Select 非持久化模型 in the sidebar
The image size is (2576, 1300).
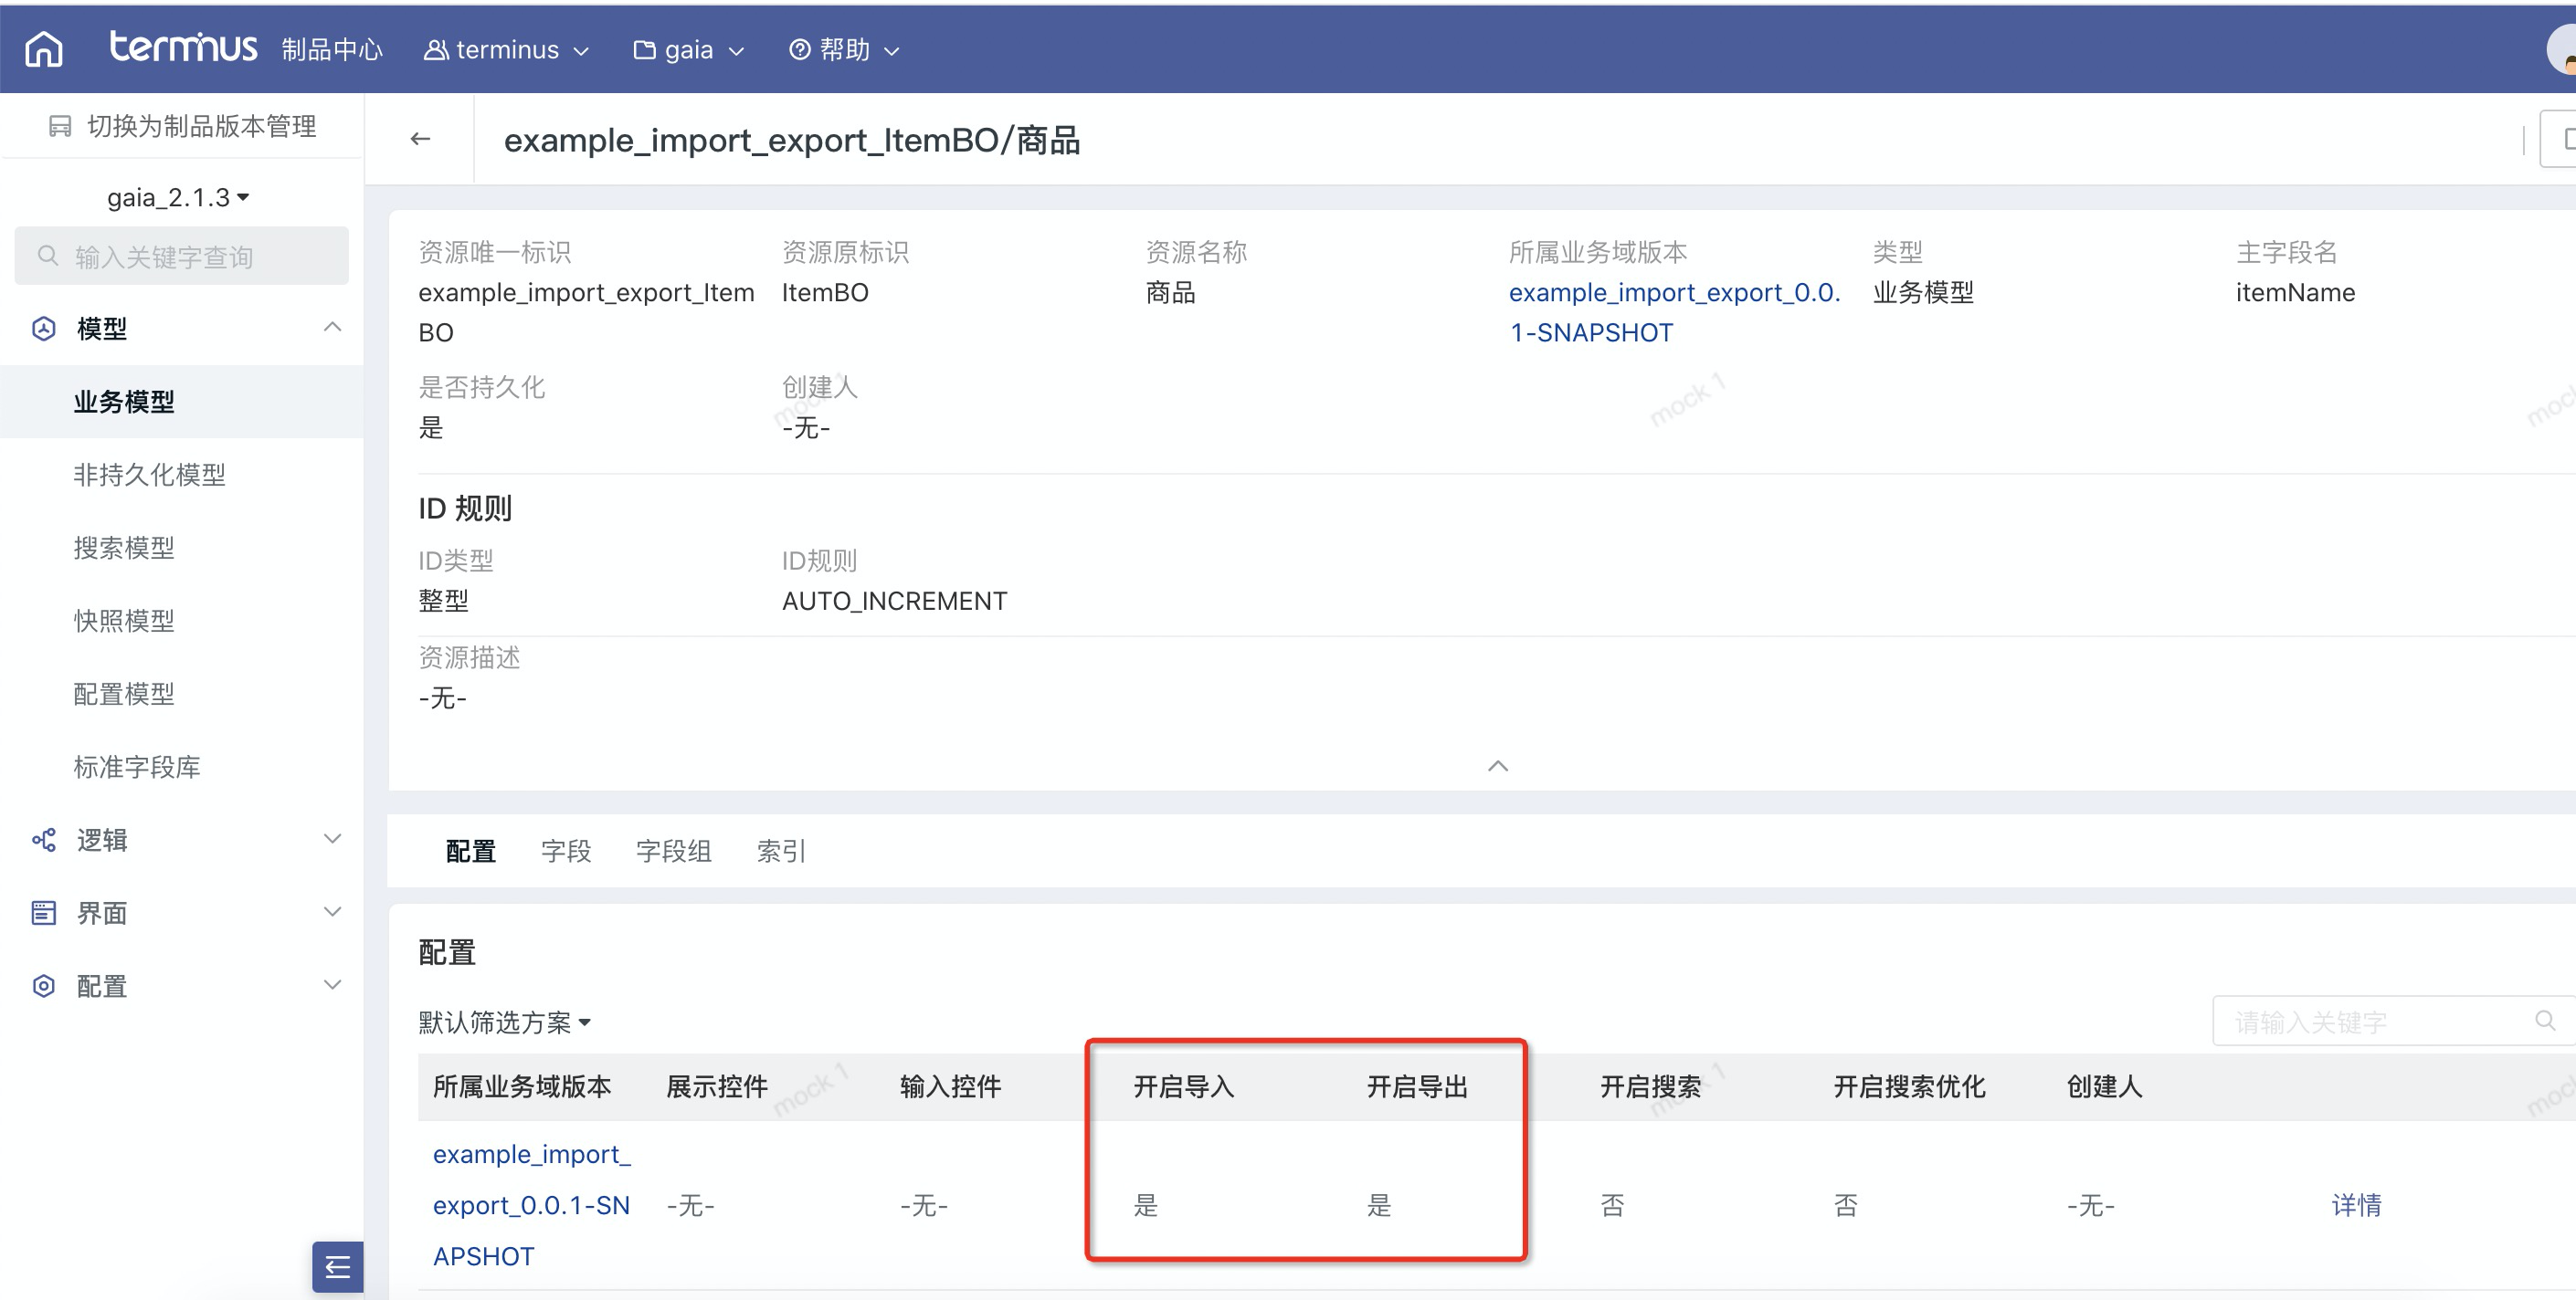149,475
